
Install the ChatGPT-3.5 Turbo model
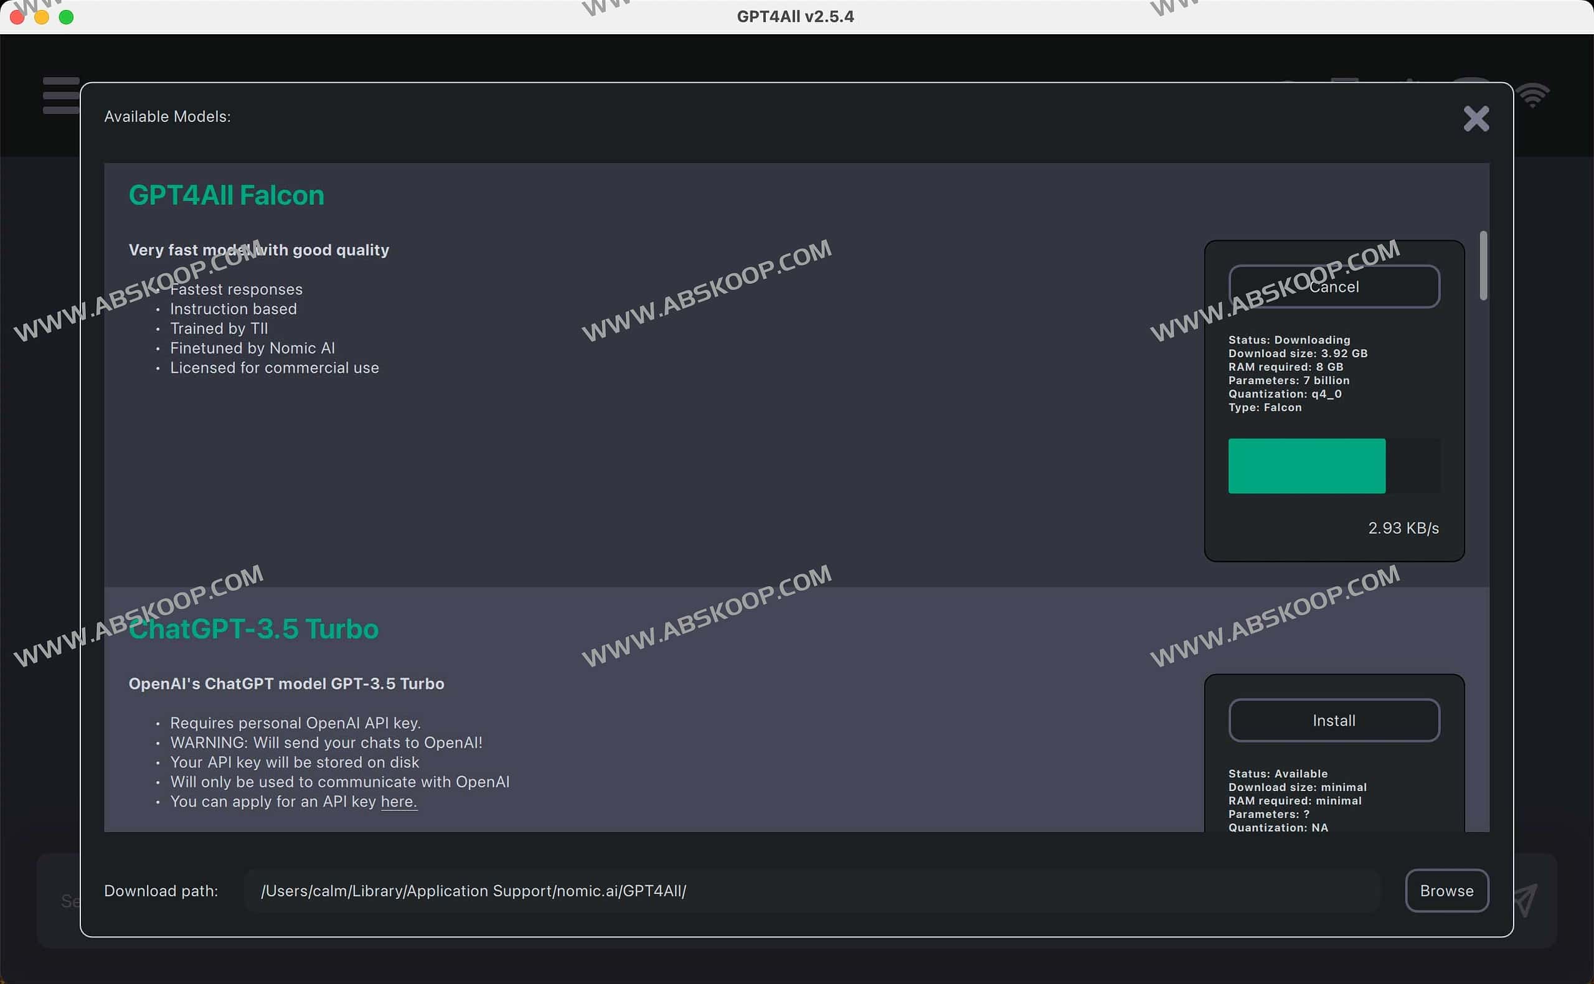coord(1334,719)
